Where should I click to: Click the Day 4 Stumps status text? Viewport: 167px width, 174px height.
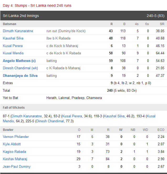(37, 5)
